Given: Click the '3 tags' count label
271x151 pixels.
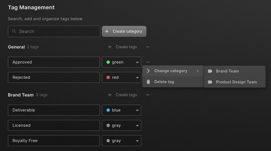Looking at the screenshot, I should point(42,95).
